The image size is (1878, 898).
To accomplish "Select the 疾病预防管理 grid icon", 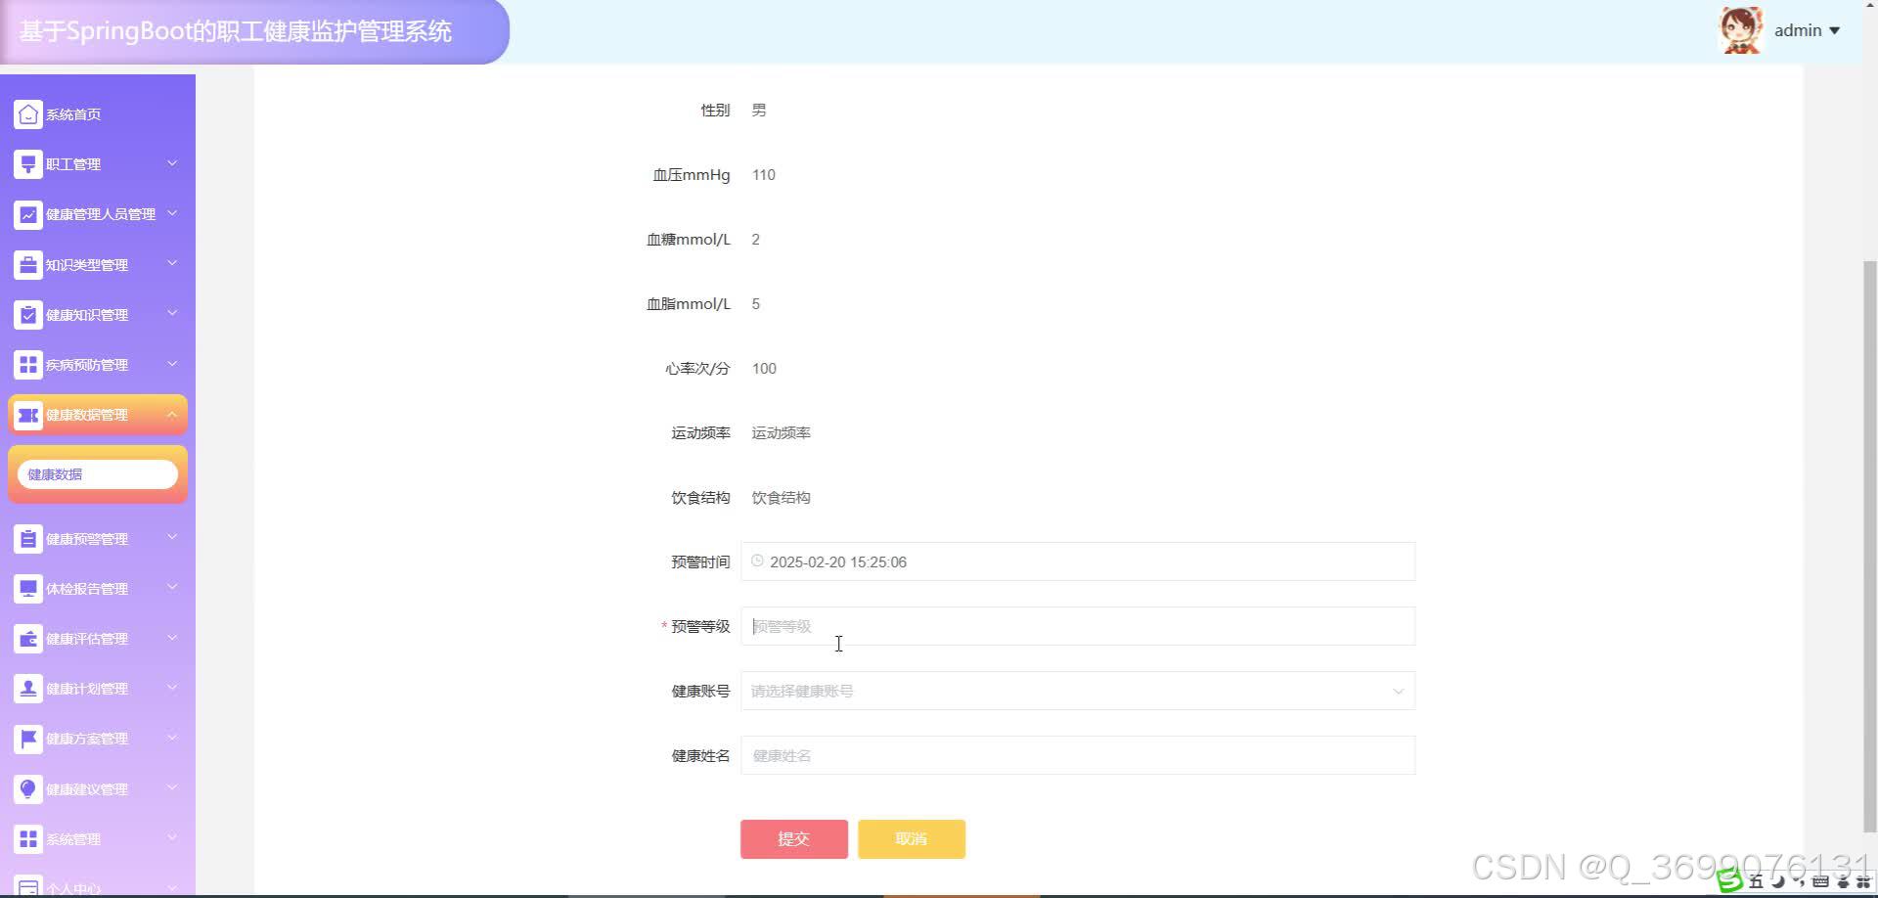I will [x=27, y=364].
